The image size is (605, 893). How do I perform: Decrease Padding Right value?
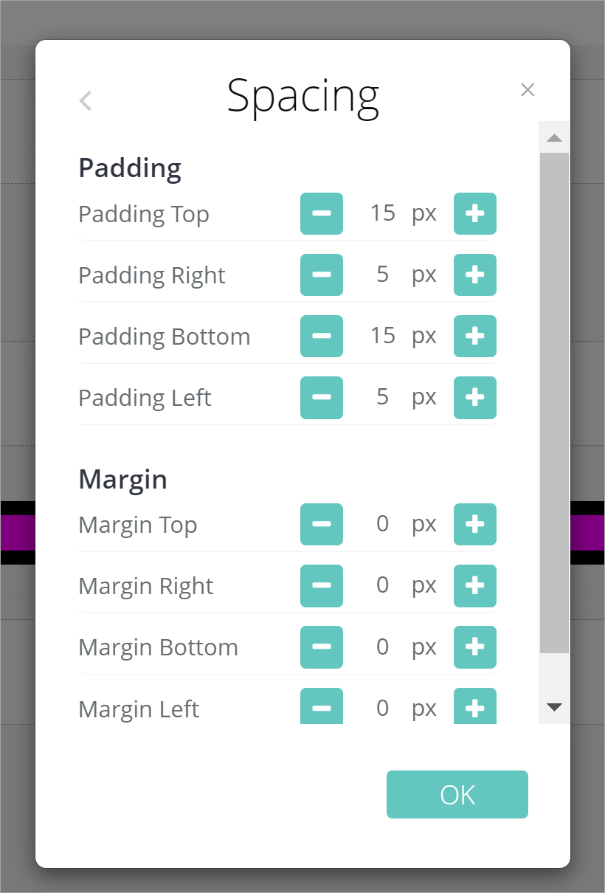click(322, 275)
